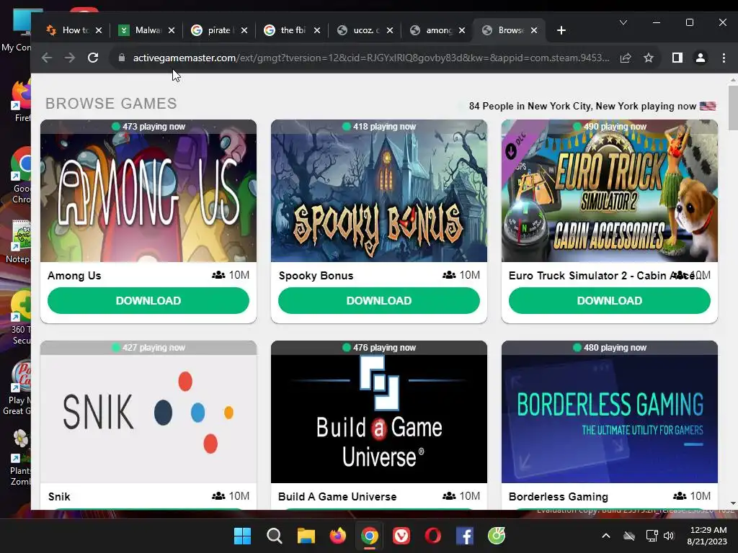738x553 pixels.
Task: Open taskbar Search
Action: [x=274, y=536]
